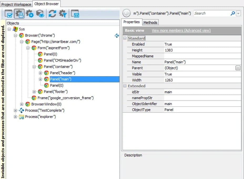Viewport: 244px width, 179px height.
Task: Select Panel("header") tree item
Action: pos(63,73)
